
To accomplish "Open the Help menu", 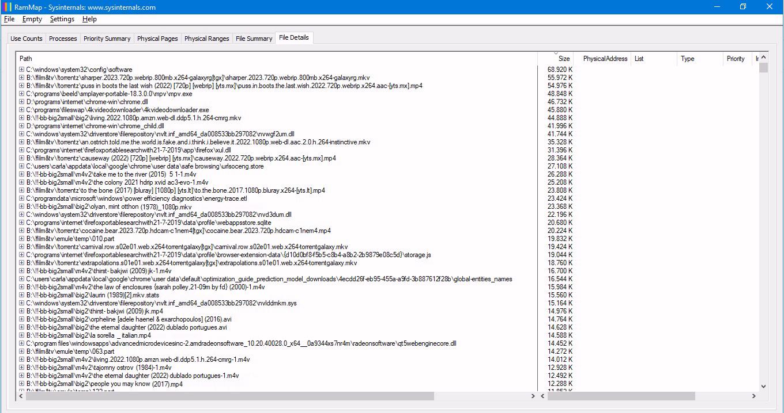I will coord(89,19).
